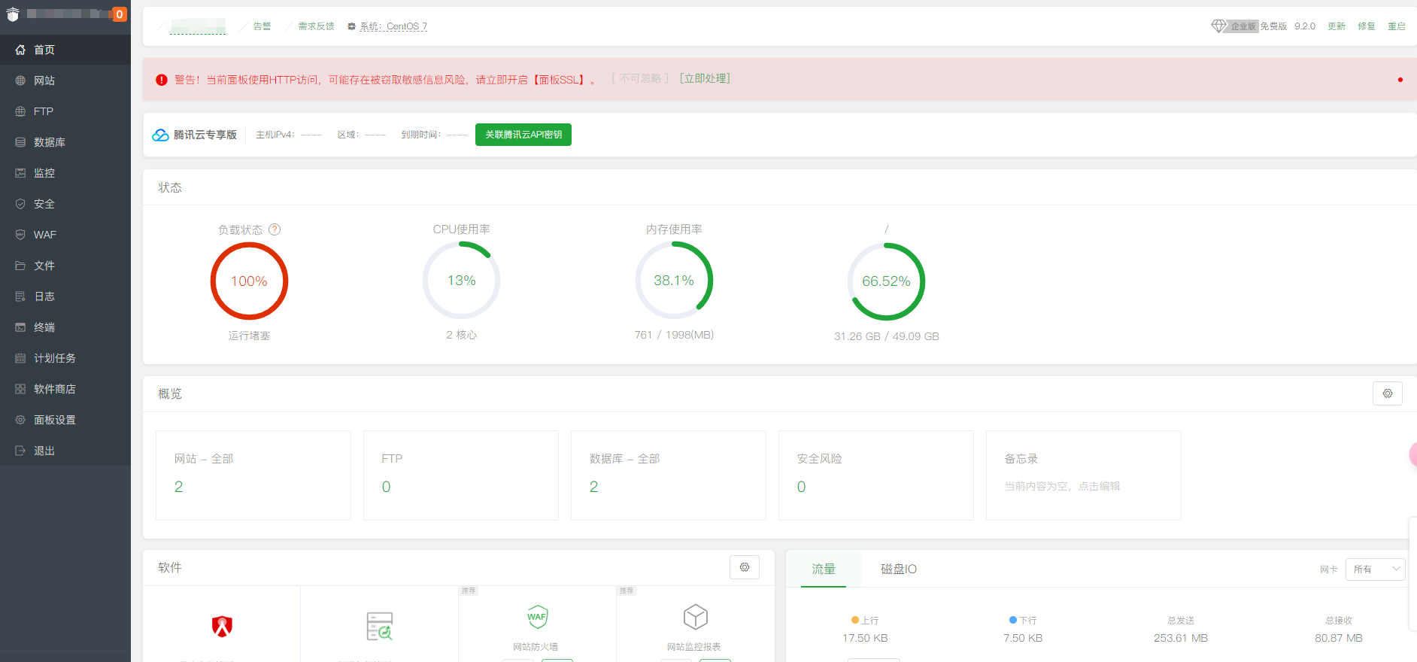
Task: Click the 2 核心 text under CPU
Action: coord(462,335)
